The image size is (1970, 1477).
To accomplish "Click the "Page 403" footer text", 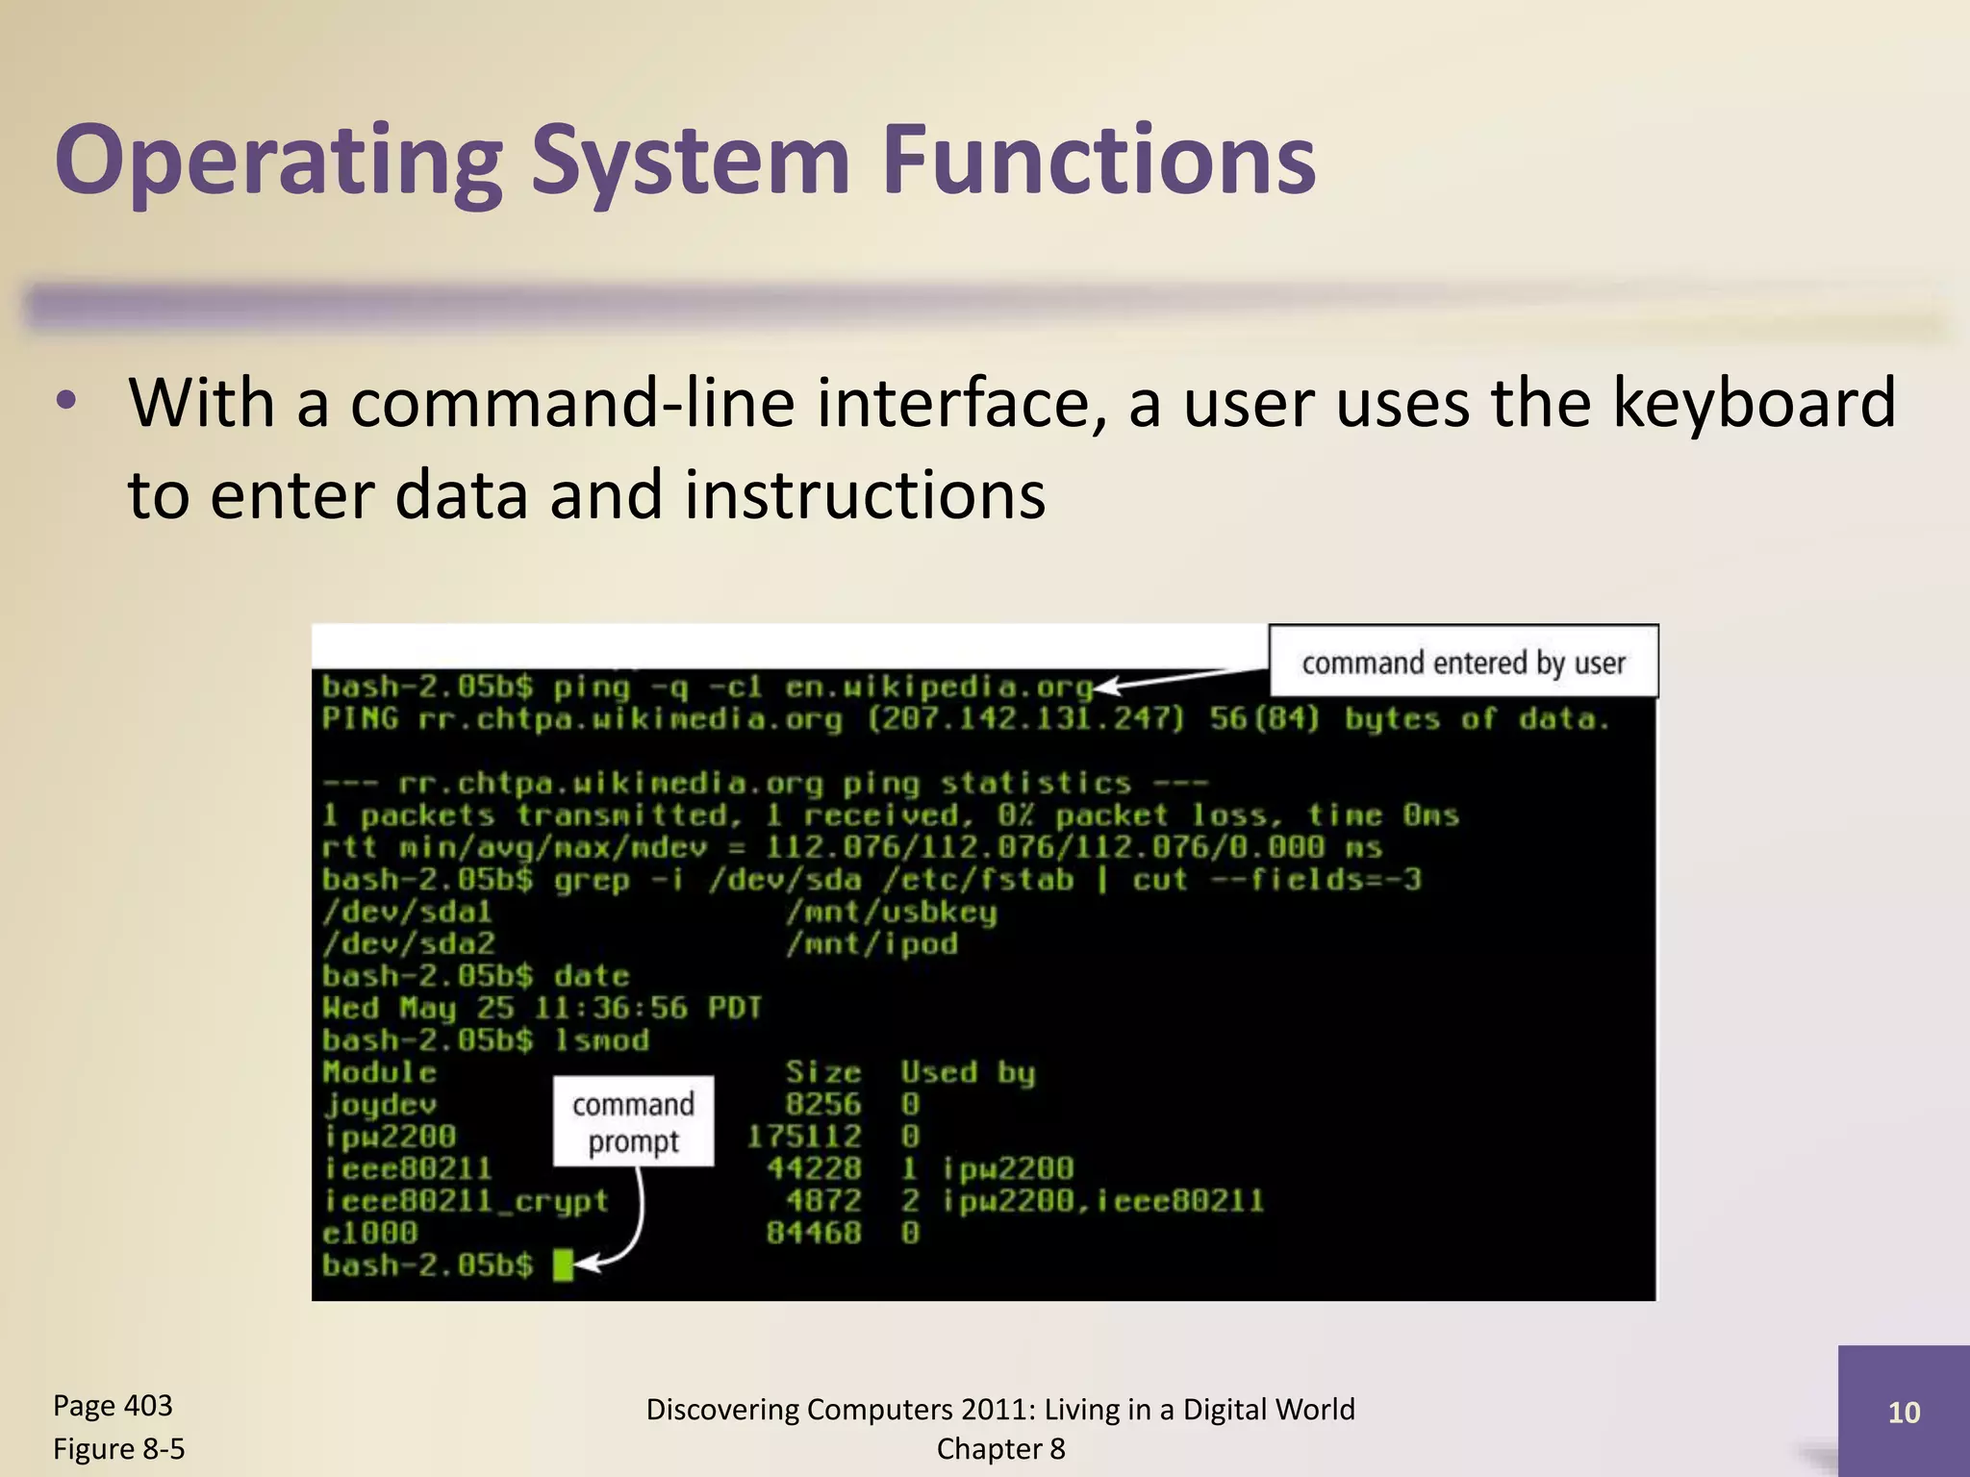I will click(113, 1406).
